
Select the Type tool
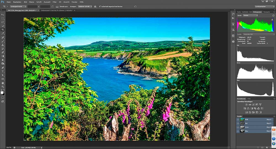[x=3, y=71]
